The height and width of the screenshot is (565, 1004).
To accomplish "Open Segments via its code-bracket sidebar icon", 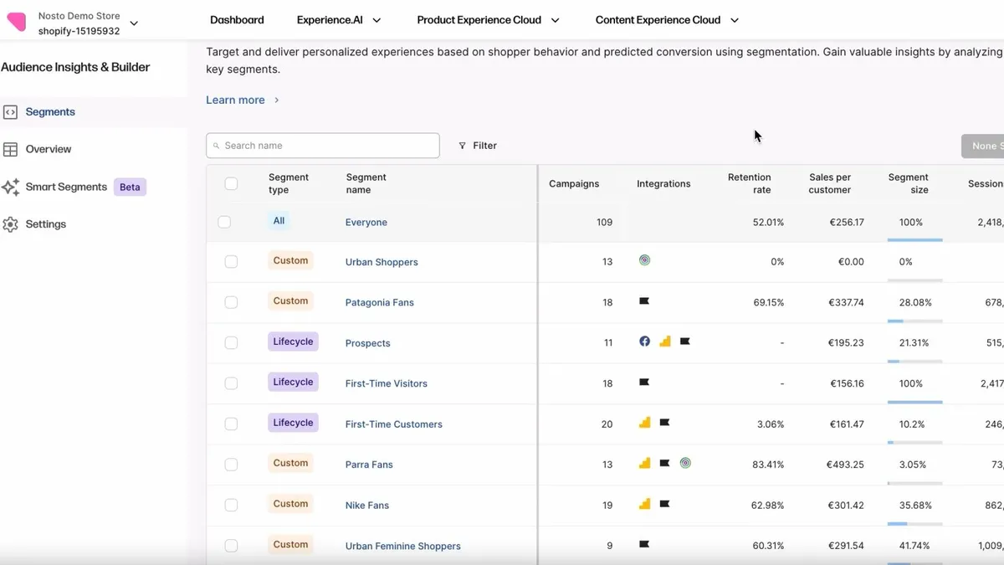I will [10, 112].
